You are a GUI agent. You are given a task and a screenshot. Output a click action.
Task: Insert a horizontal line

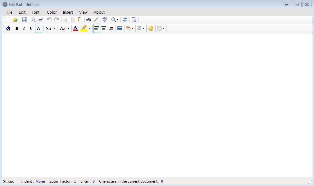120,28
